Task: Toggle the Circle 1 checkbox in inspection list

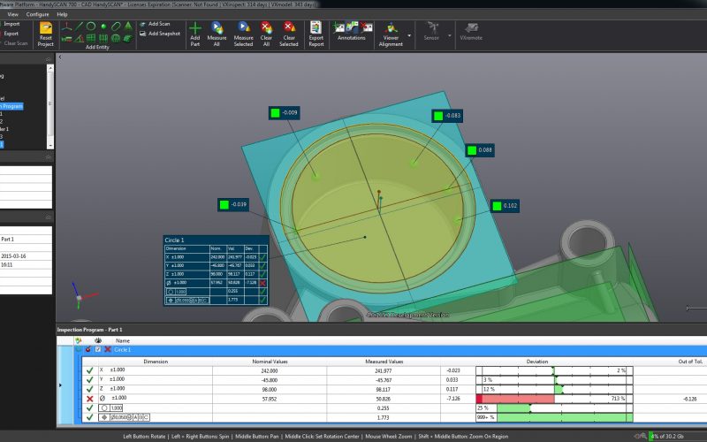Action: click(97, 350)
